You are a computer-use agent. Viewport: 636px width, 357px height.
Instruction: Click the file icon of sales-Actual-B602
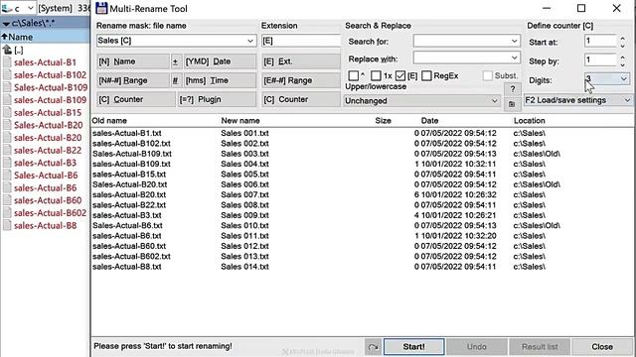point(7,213)
